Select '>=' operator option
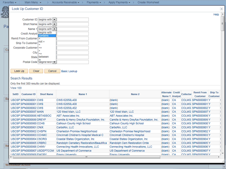This screenshot has width=226, height=169. pyautogui.click(x=47, y=54)
